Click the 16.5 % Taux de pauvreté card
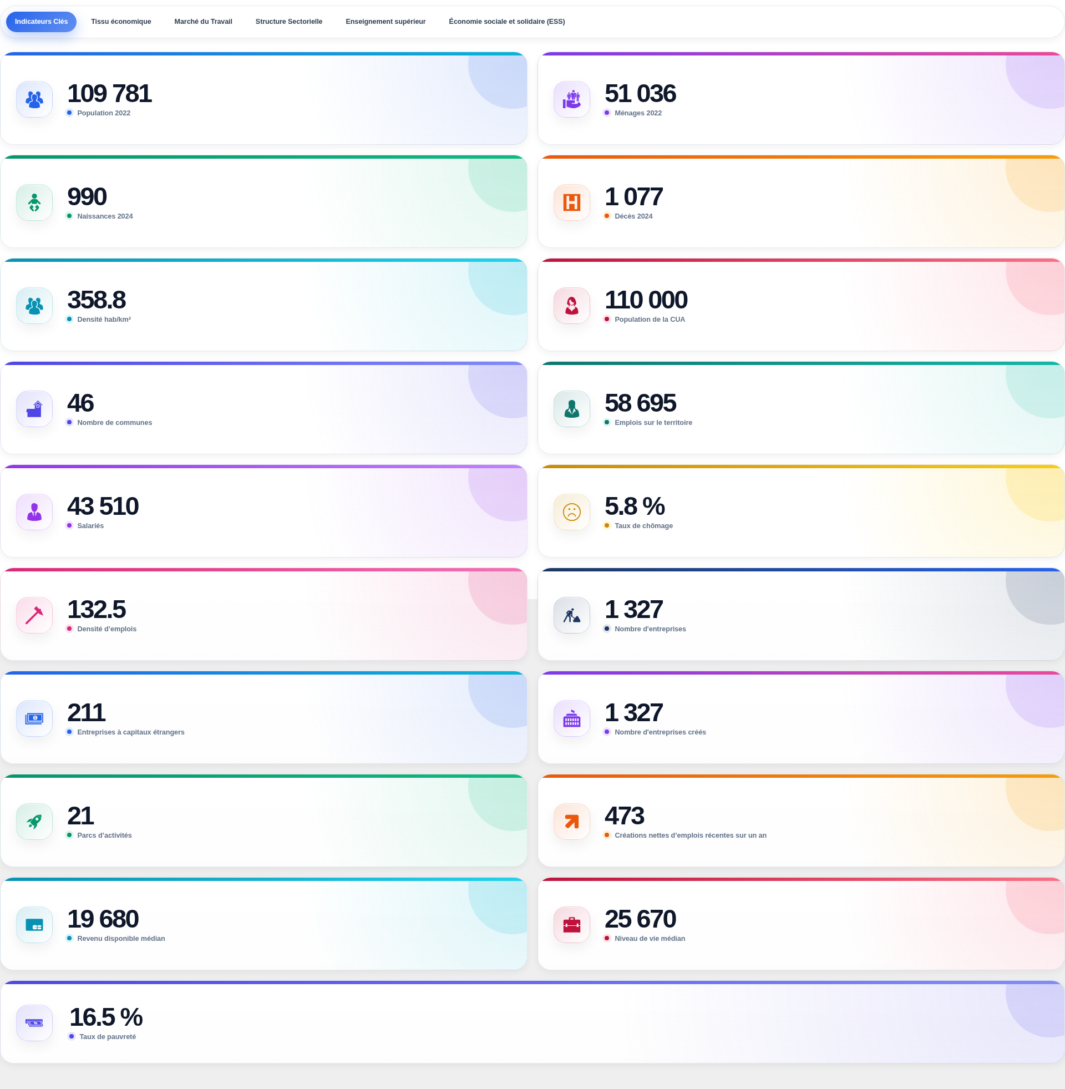The height and width of the screenshot is (1089, 1065). [532, 1022]
